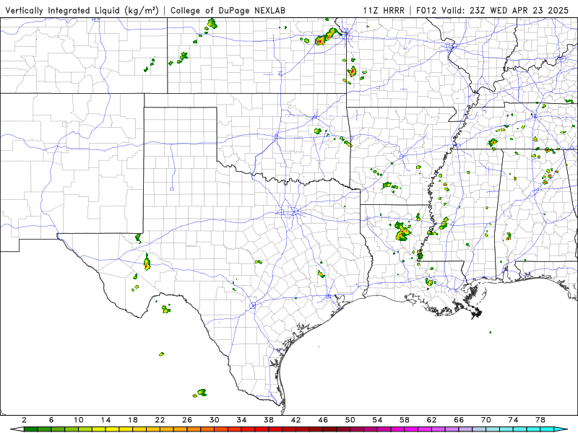Click the colorbar label "30"
The image size is (578, 433).
tap(214, 420)
